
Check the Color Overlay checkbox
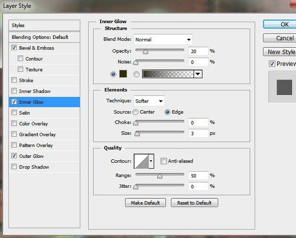pyautogui.click(x=14, y=123)
